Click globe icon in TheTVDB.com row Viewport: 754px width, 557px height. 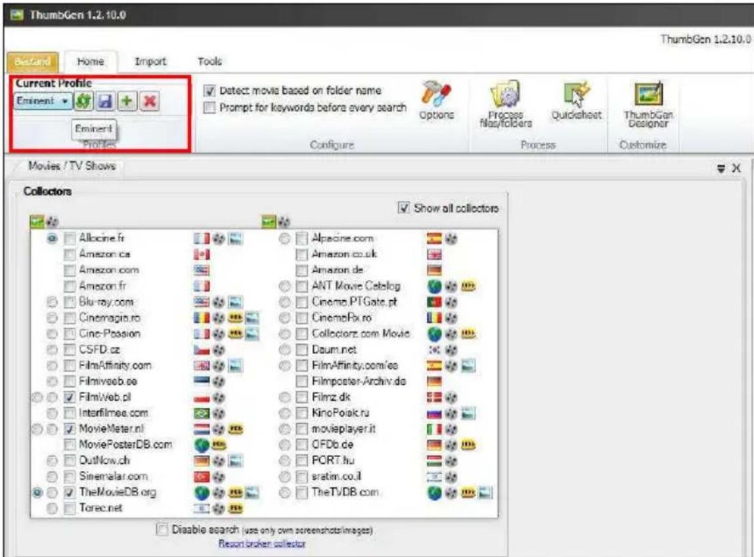(x=434, y=493)
